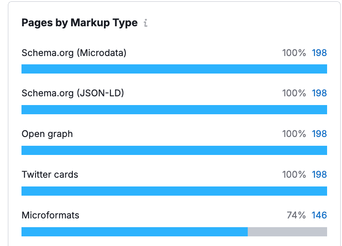
Task: Click the Schema.org (Microdata) progress bar
Action: (174, 69)
